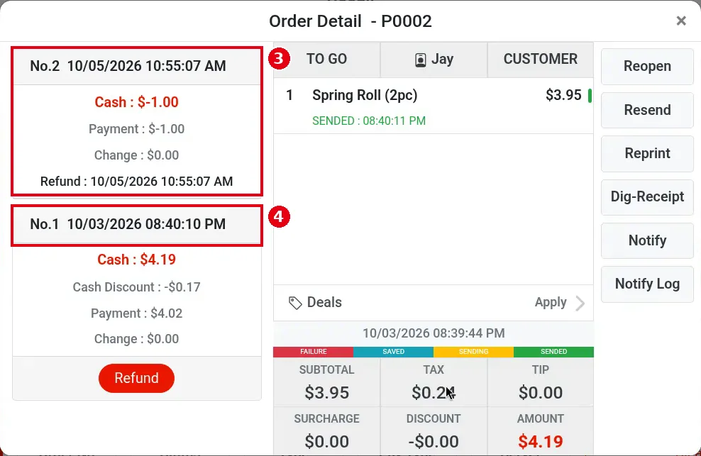Click Cash Discount : -$0.17 line
This screenshot has height=456, width=701.
[136, 287]
